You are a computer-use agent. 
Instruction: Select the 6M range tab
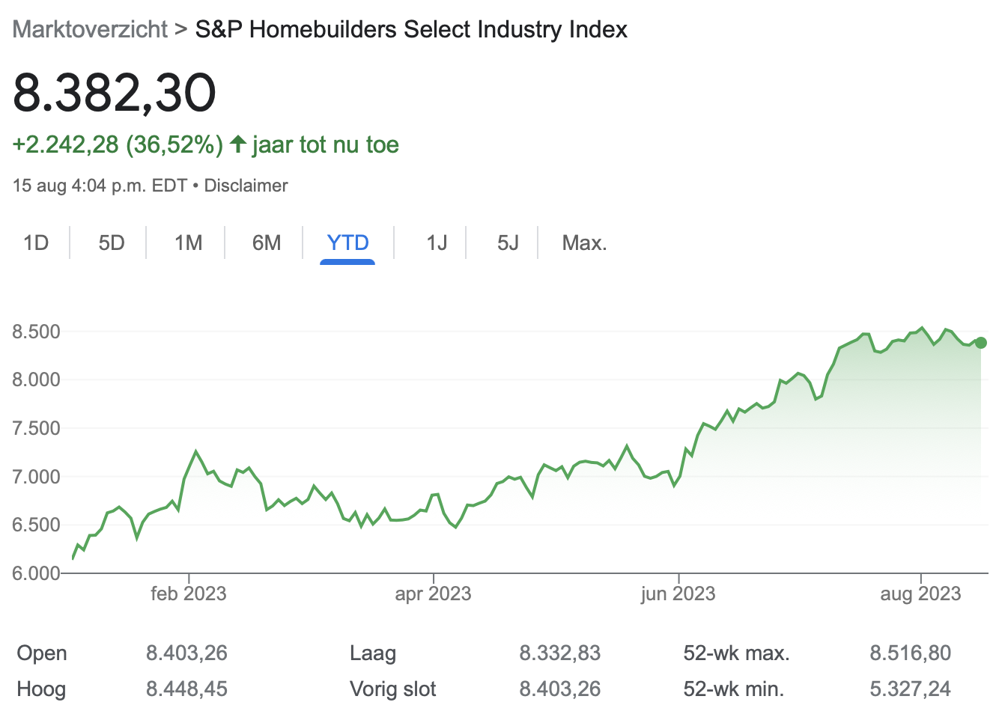pos(267,243)
